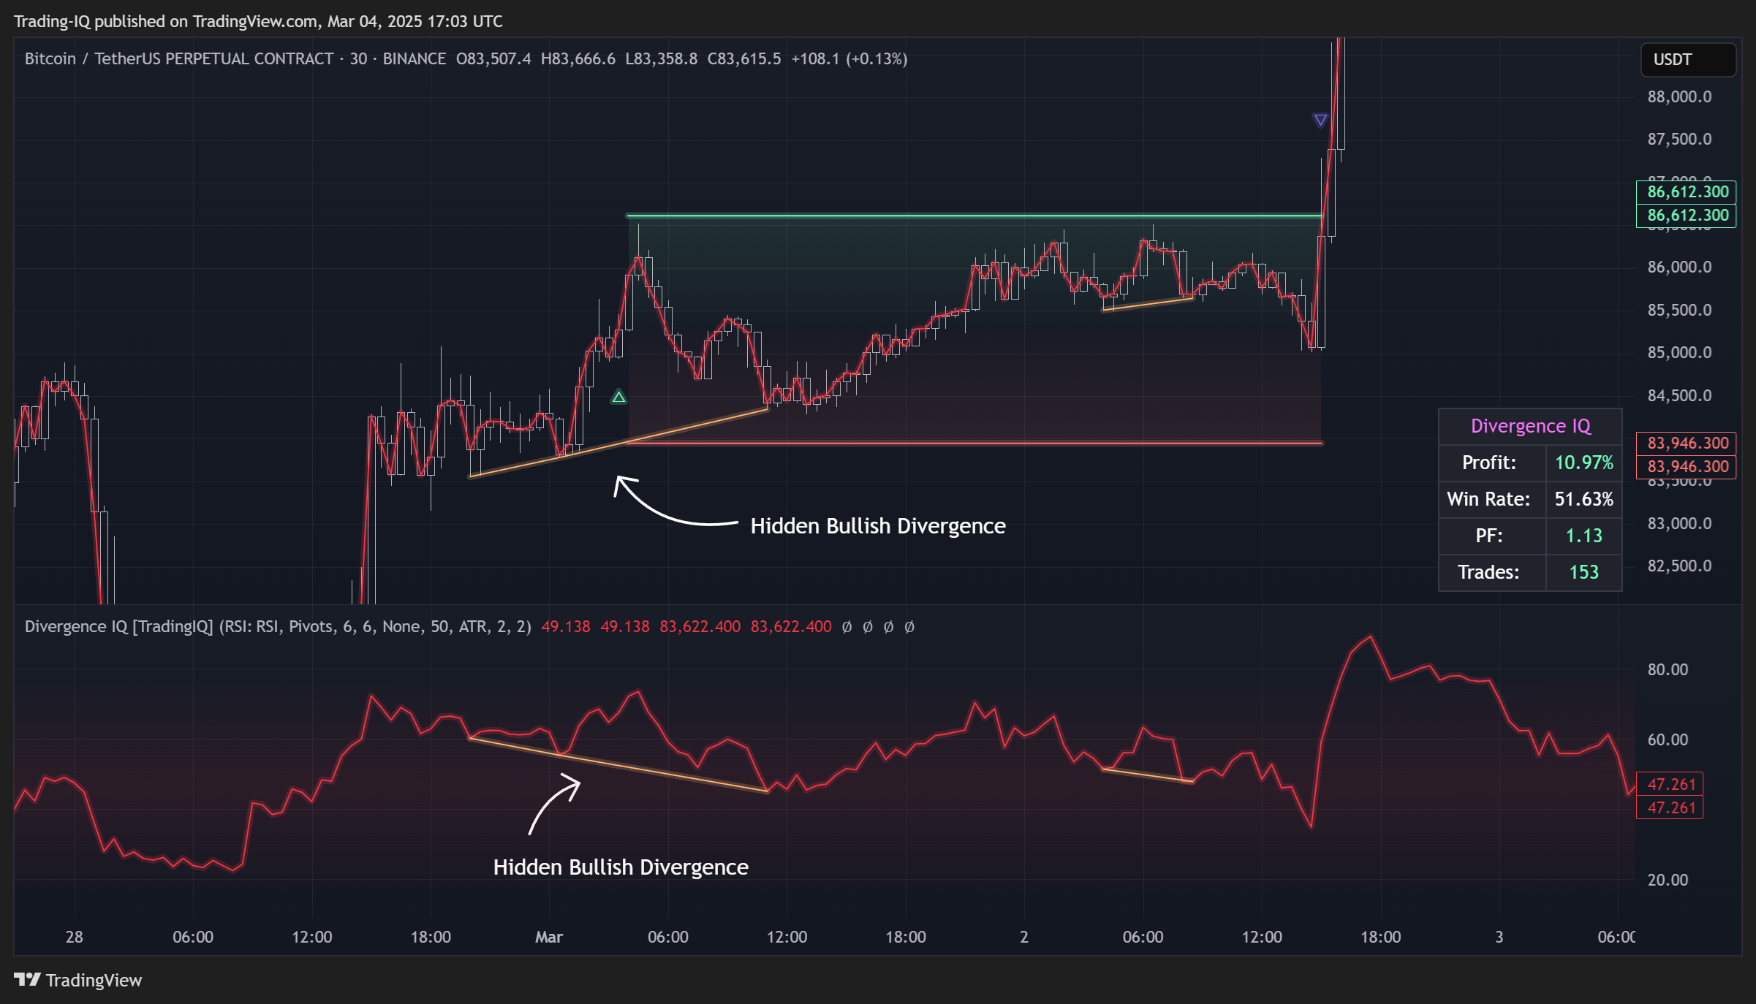
Task: Click the high value H83,666.6
Action: (x=578, y=58)
